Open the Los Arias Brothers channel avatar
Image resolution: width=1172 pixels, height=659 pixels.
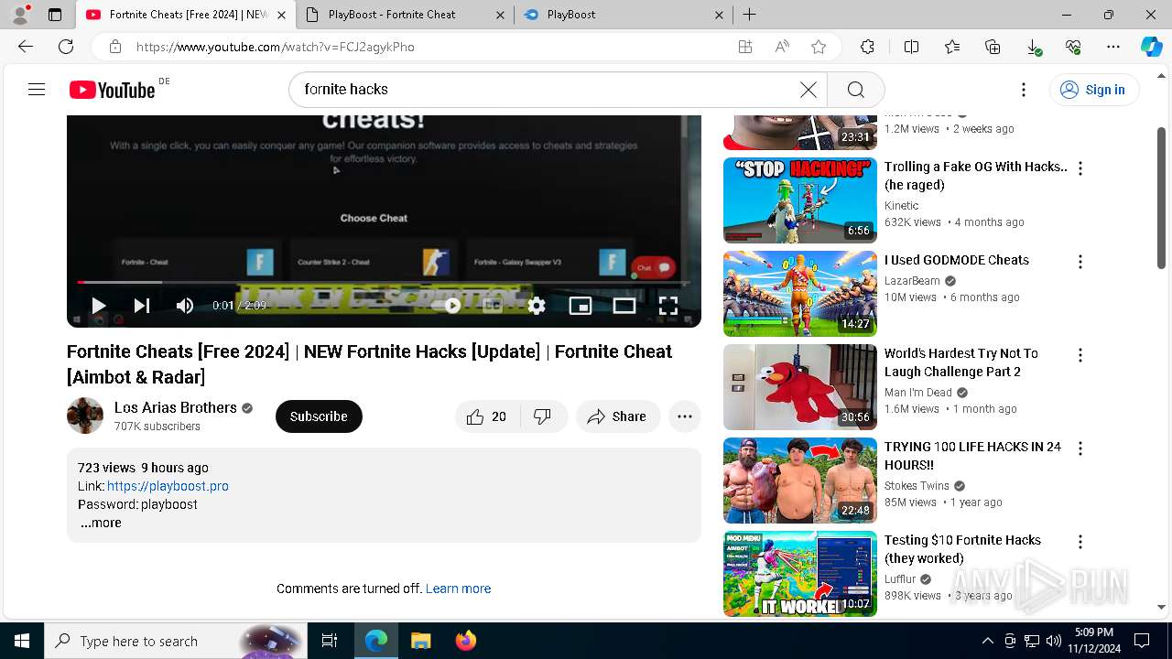tap(85, 416)
